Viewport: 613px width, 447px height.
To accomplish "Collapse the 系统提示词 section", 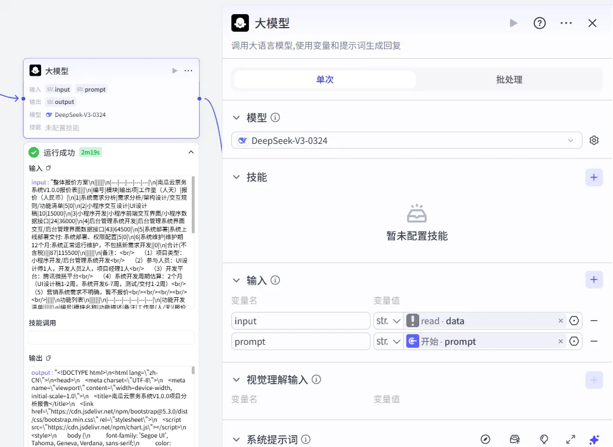I will click(237, 439).
